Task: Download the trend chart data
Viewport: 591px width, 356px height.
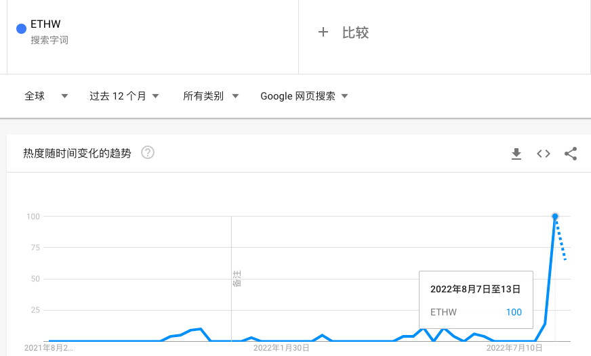Action: click(516, 154)
